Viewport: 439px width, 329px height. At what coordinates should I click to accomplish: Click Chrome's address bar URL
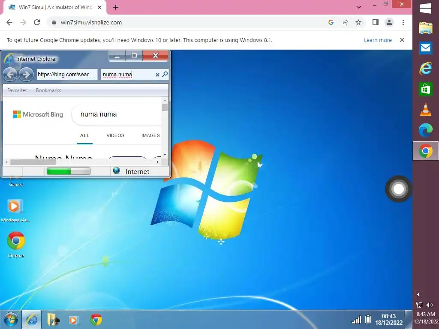click(91, 22)
